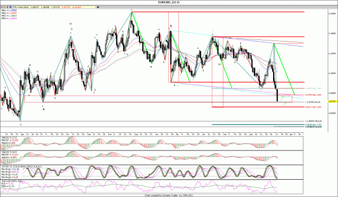Click the pale App 1,618 level label
Screen dimensions: 338x197
tap(313, 89)
